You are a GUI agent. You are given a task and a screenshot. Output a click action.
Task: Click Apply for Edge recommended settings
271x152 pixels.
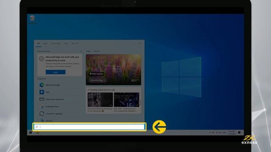point(55,72)
